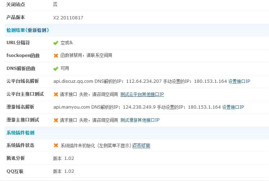The width and height of the screenshot is (269, 181).
Task: Click 点击修复 to repair system plugins
Action: [x=141, y=146]
